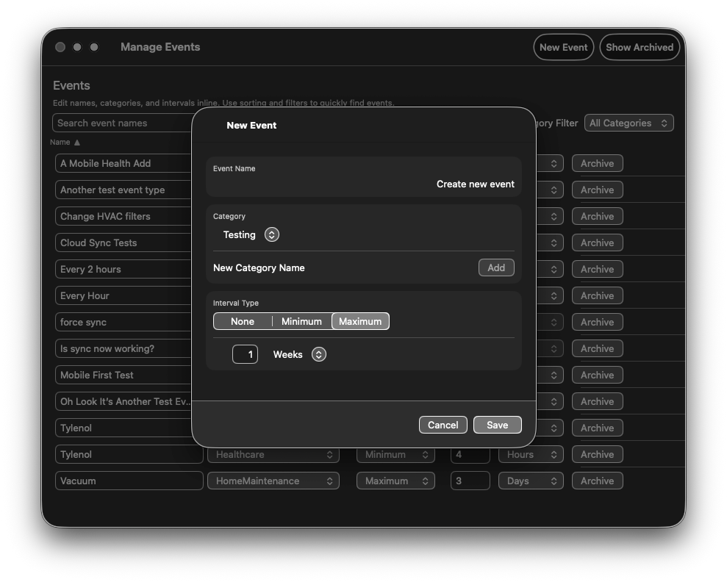Image resolution: width=727 pixels, height=582 pixels.
Task: Open the All Categories filter dropdown
Action: [628, 123]
